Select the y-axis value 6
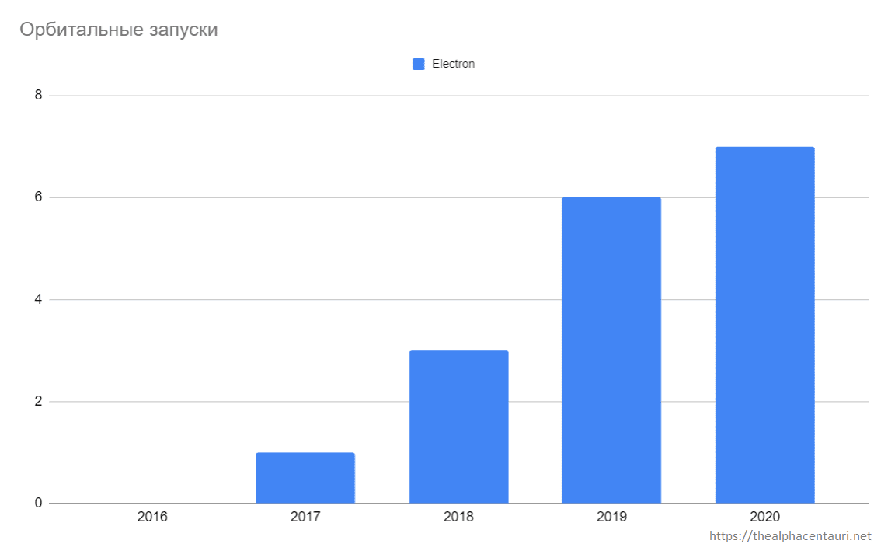The height and width of the screenshot is (544, 888). click(x=37, y=197)
